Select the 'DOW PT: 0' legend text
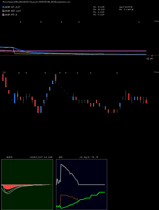This screenshot has width=159, height=210. pos(11,15)
